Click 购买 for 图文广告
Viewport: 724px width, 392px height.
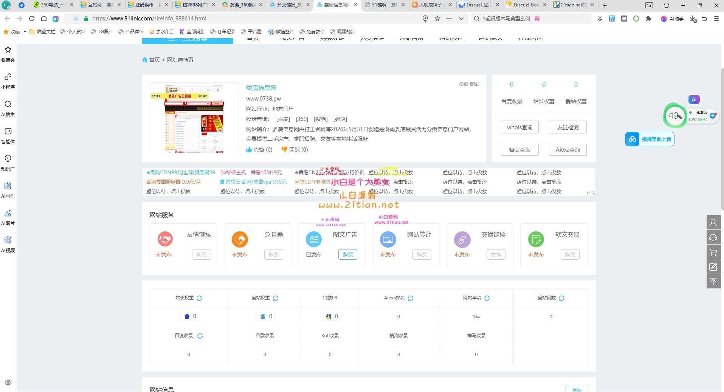tap(348, 255)
